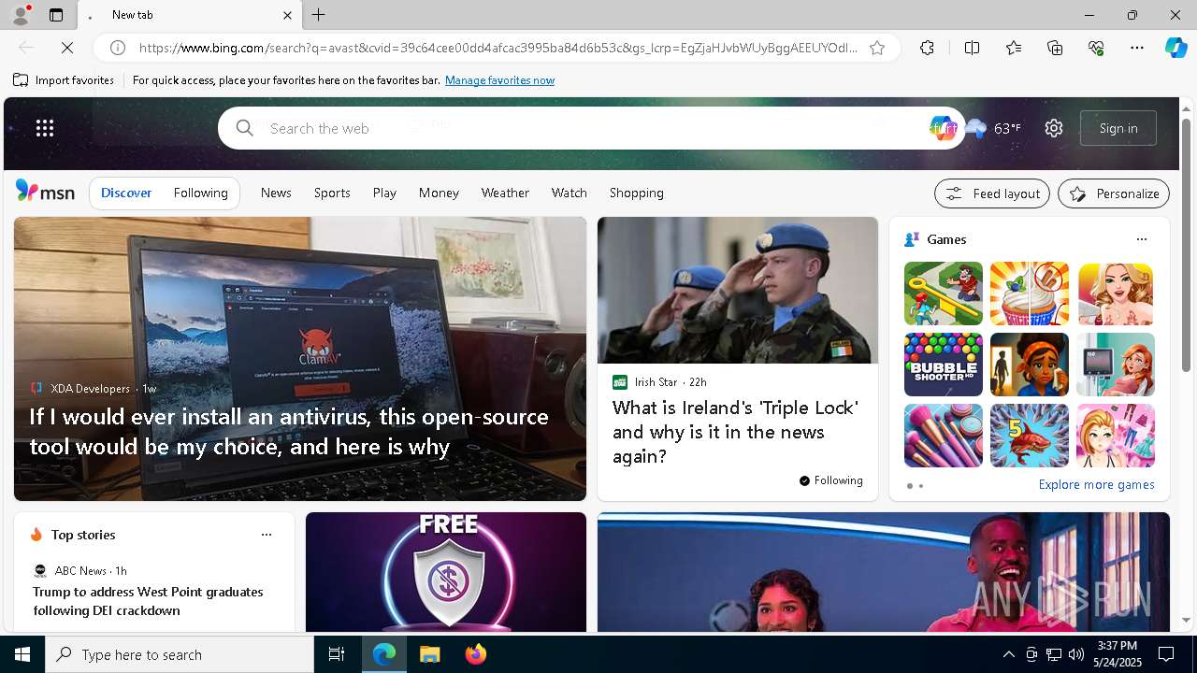
Task: Open the Watch menu item
Action: click(570, 193)
